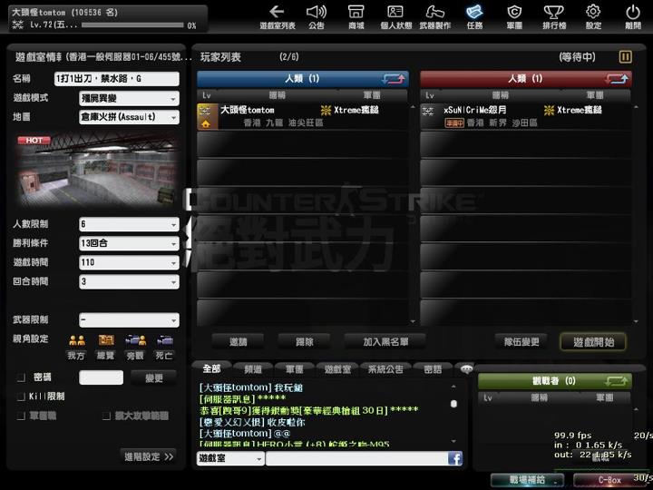Open the 勝利條件 win condition dropdown

pos(129,243)
